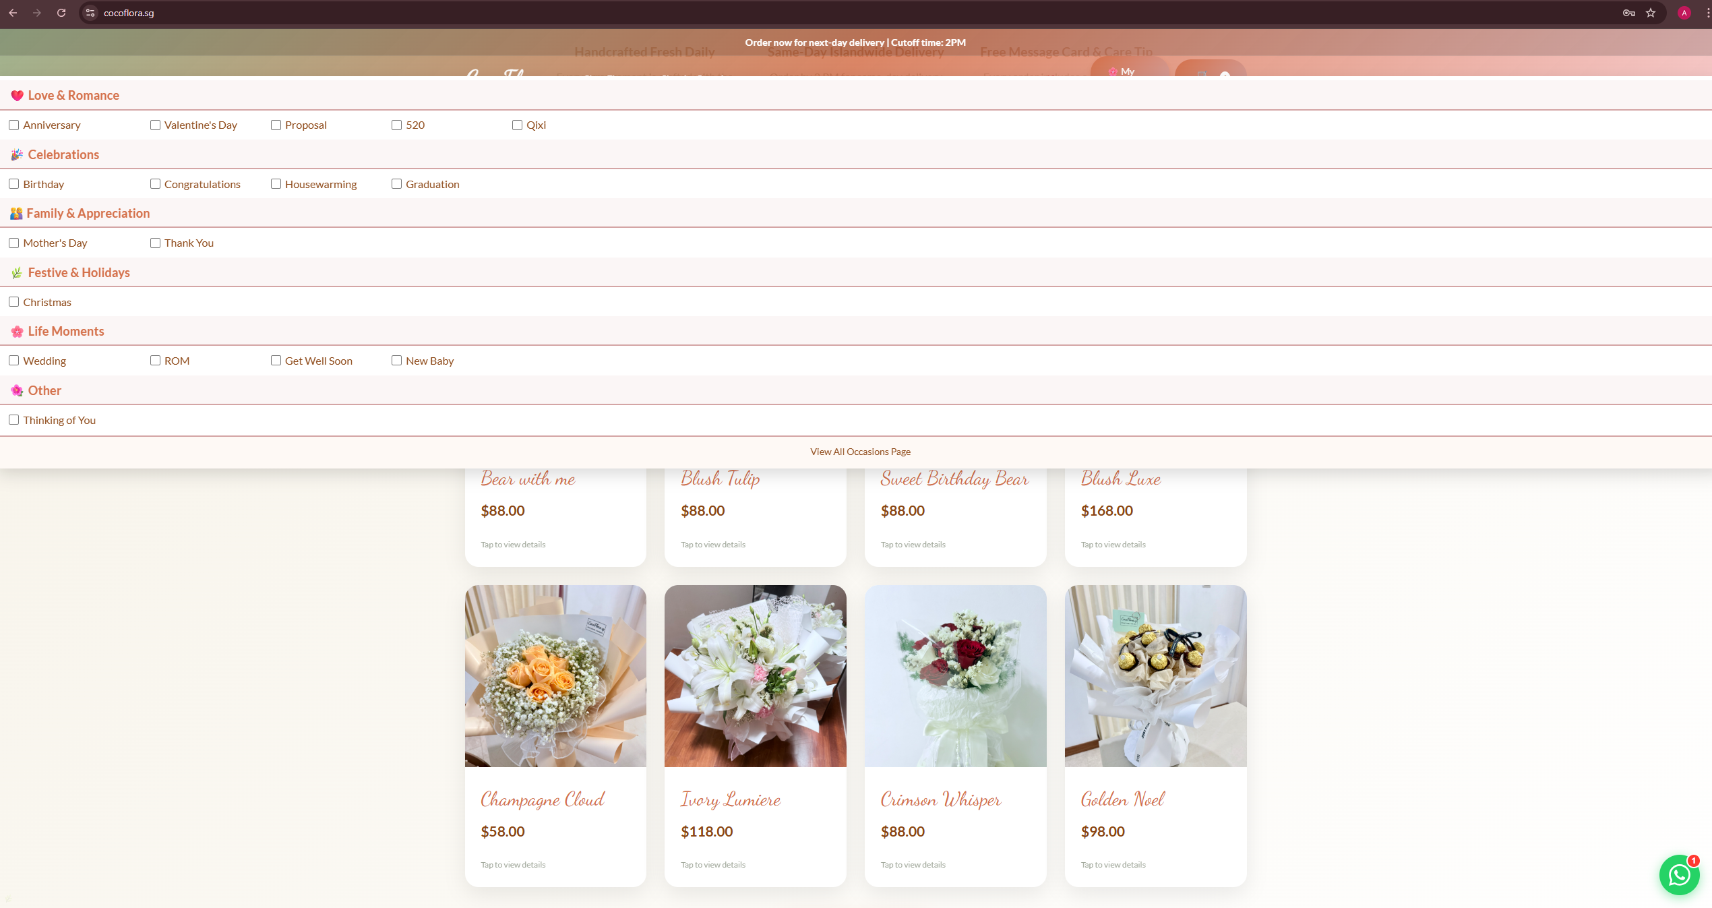Screen dimensions: 1712x908
Task: Open the View All Occasions Page link
Action: [859, 452]
